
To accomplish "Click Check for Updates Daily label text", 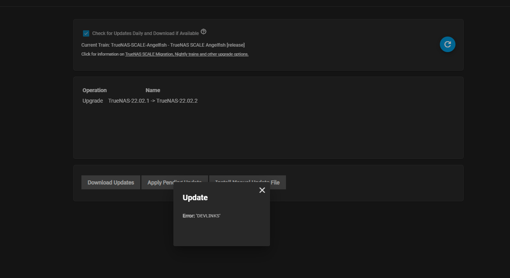I will tap(145, 33).
